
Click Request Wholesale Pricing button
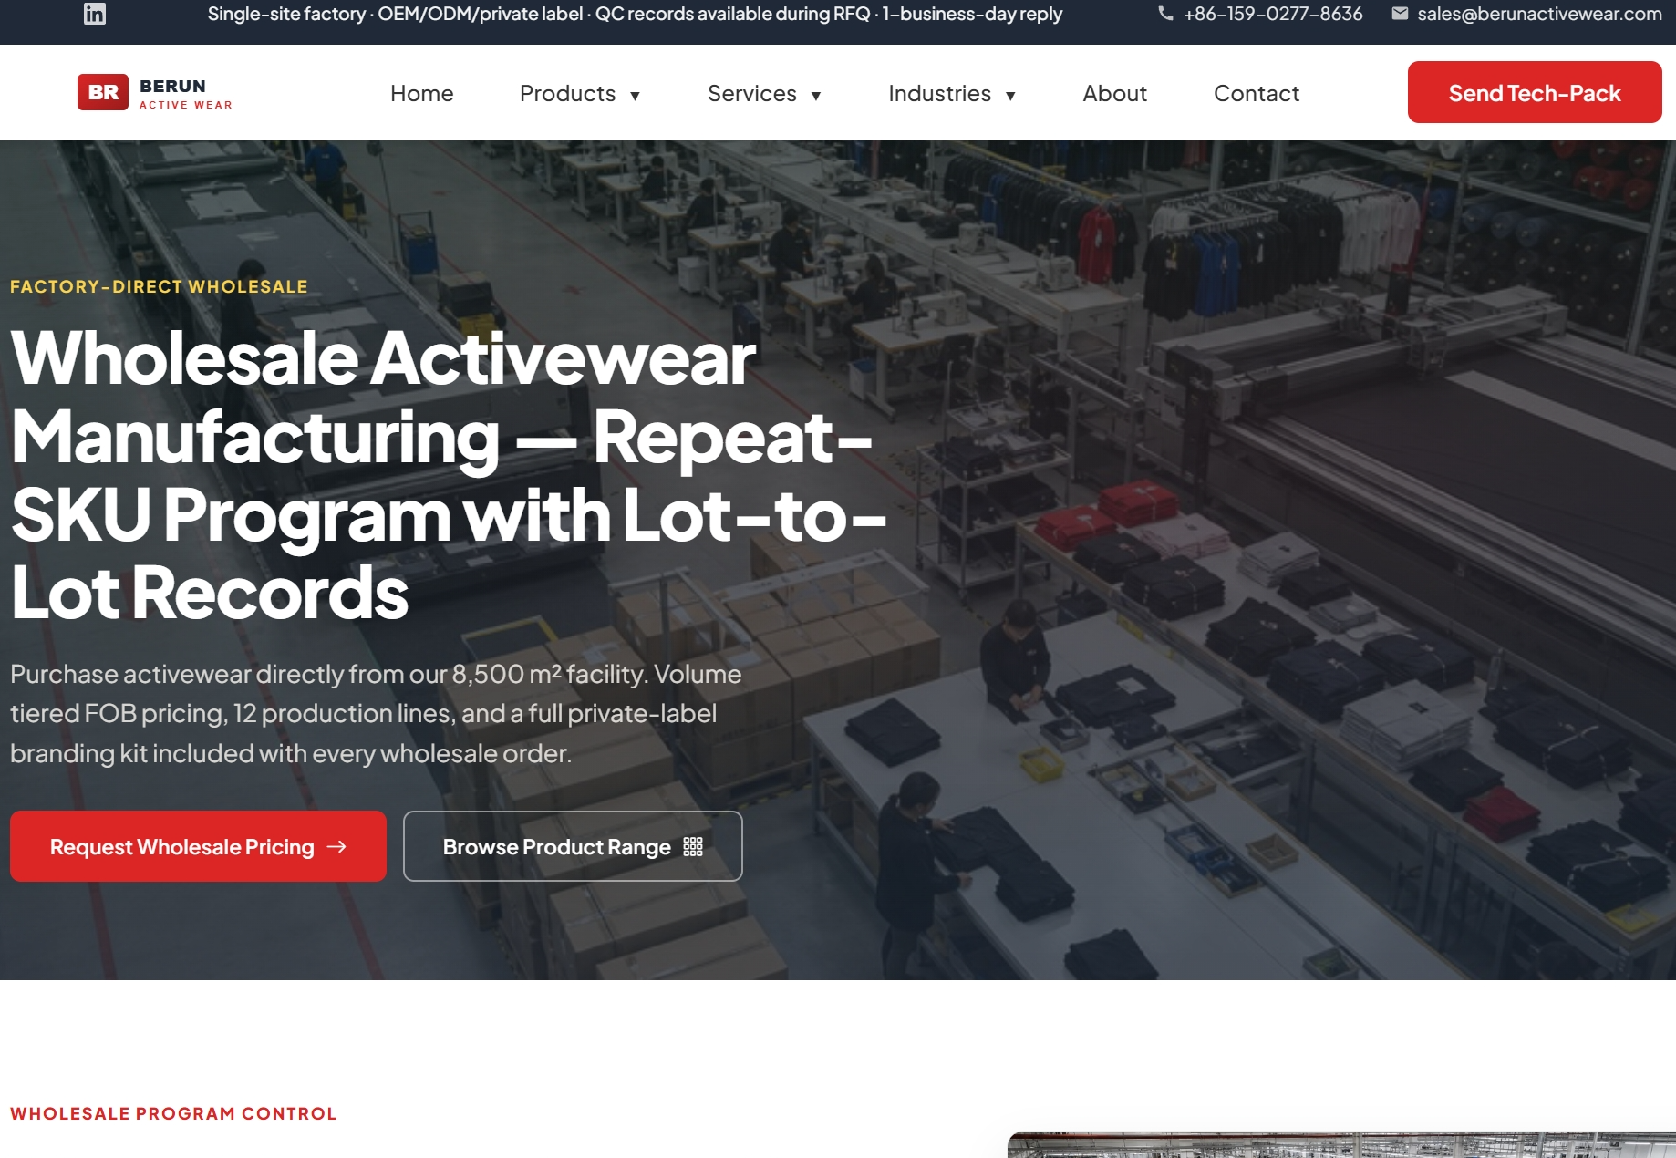coord(198,846)
